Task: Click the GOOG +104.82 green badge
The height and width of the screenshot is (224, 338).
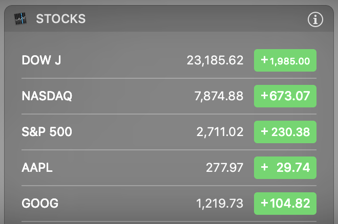Action: click(285, 204)
